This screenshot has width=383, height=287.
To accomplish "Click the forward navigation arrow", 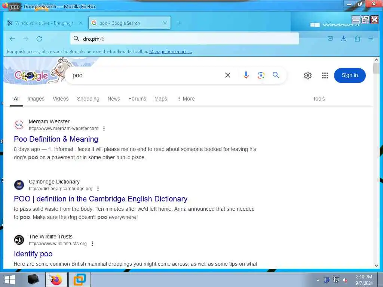I will point(26,38).
